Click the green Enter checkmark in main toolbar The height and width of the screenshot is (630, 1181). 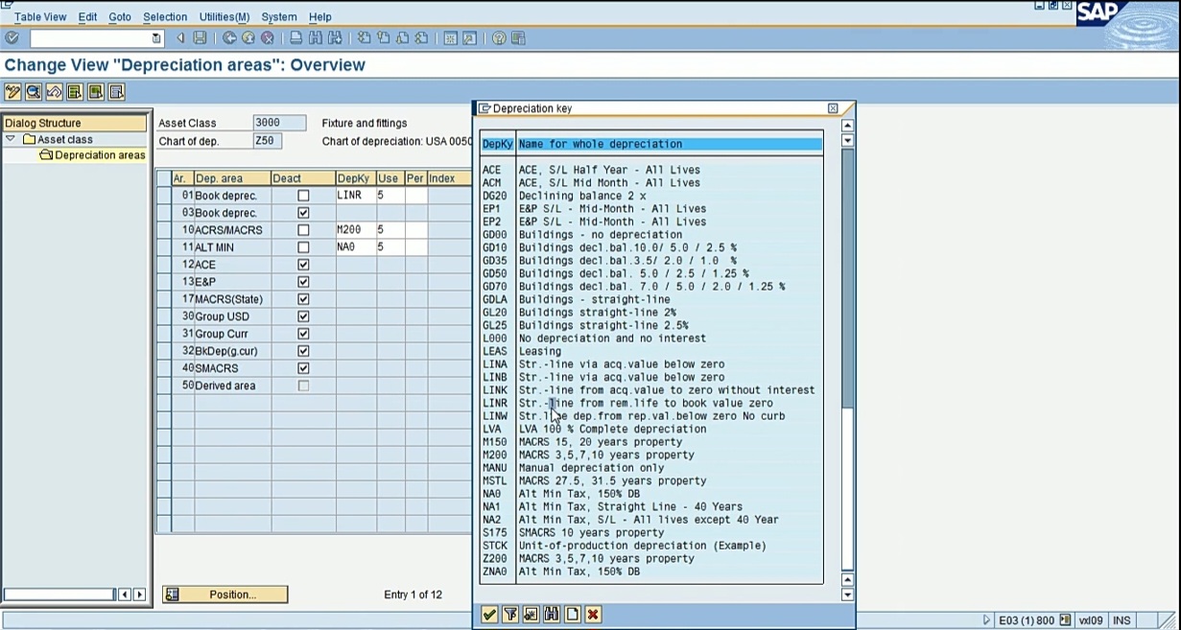(x=12, y=38)
